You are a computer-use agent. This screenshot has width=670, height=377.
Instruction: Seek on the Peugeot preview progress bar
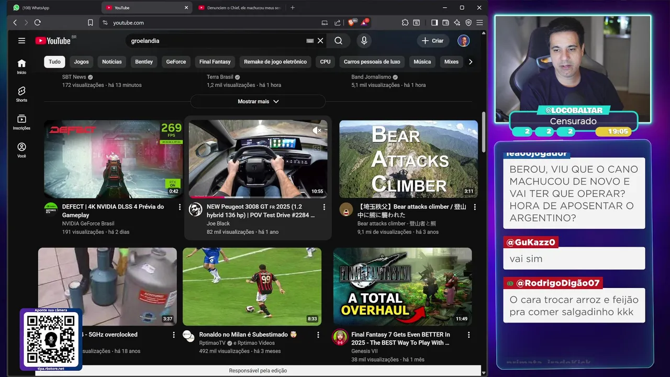tap(258, 197)
